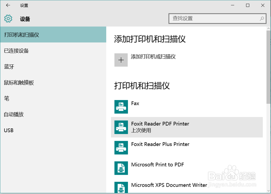Click the search magnifier icon
271x194 pixels.
[262, 18]
